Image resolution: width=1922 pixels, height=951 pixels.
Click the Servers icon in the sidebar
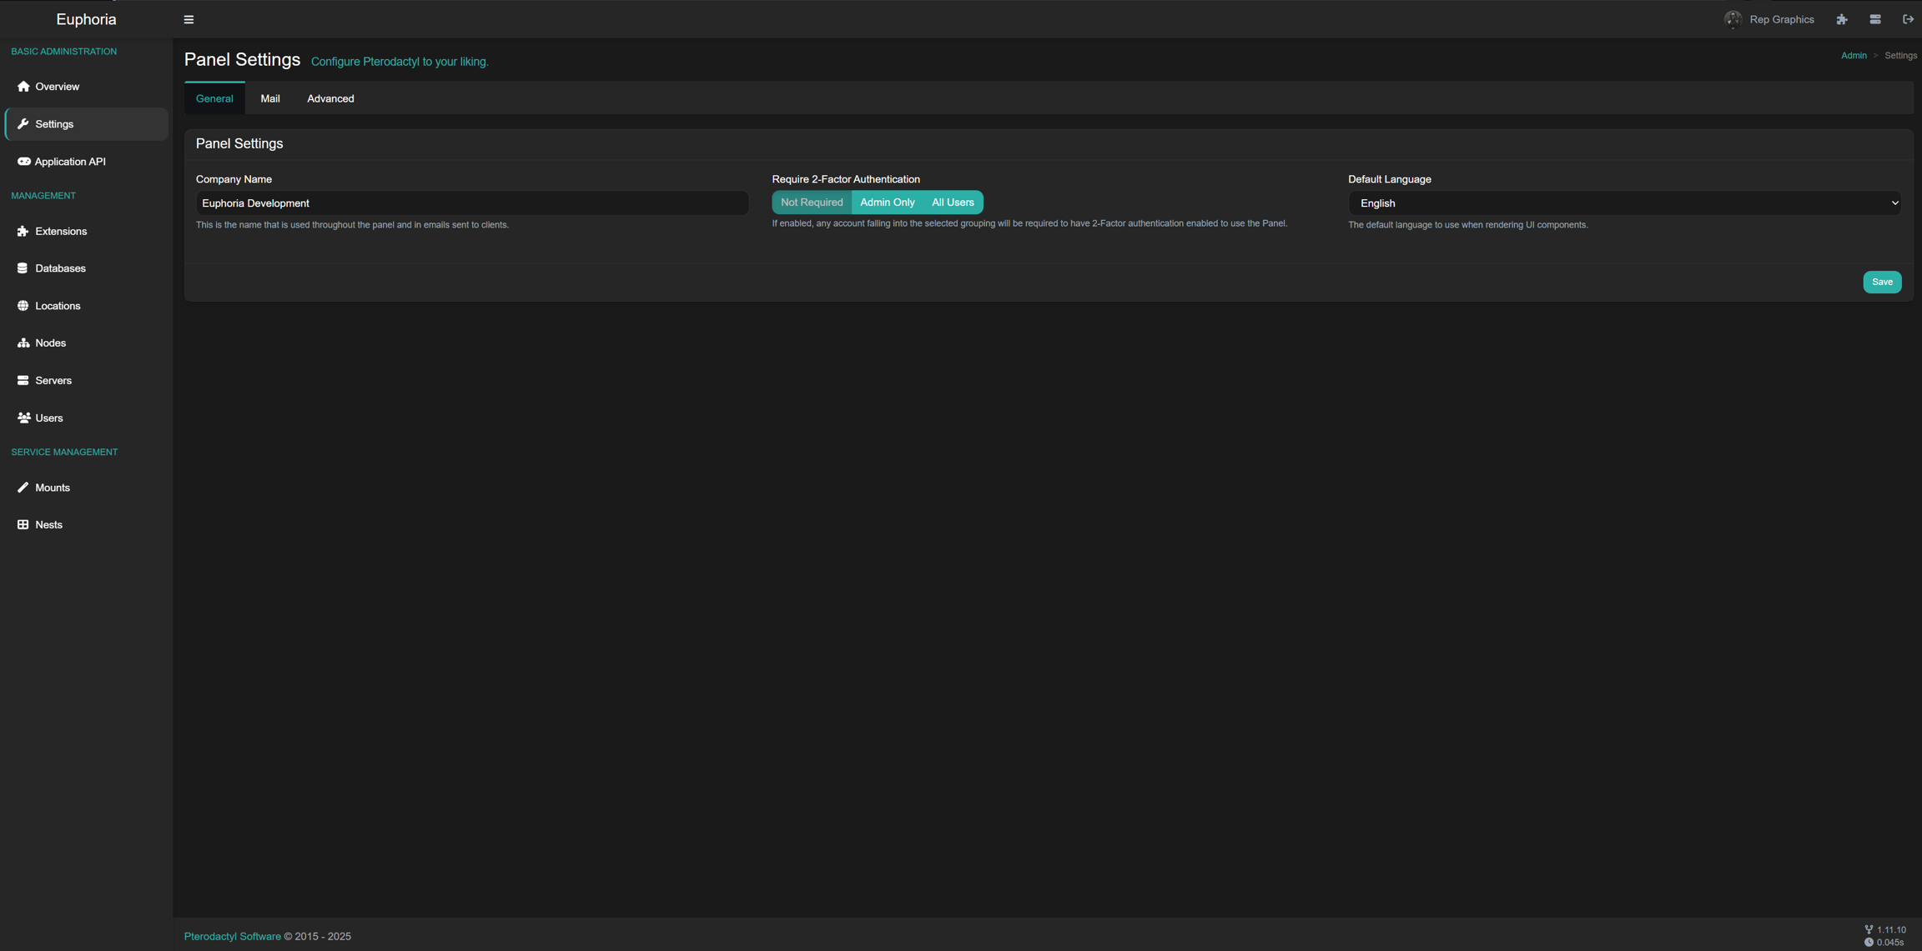(x=23, y=380)
